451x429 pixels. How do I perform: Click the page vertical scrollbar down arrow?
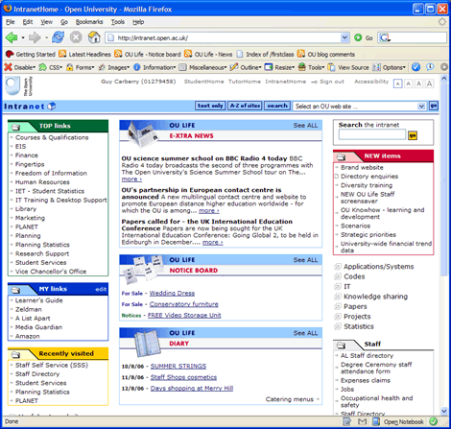(x=444, y=411)
